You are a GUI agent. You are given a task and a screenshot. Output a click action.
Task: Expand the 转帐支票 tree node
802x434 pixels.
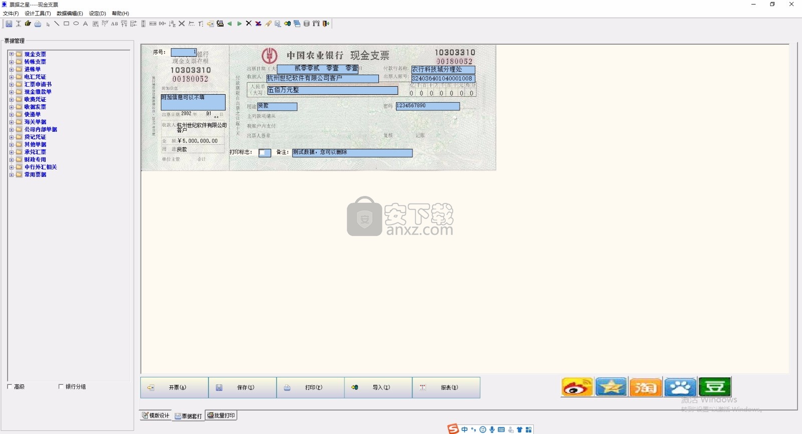[12, 62]
